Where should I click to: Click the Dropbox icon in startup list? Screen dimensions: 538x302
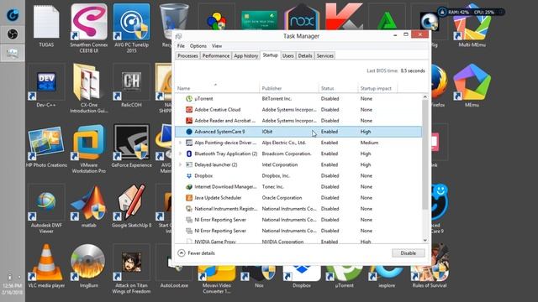(x=188, y=175)
